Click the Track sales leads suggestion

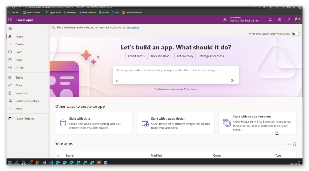pos(161,56)
